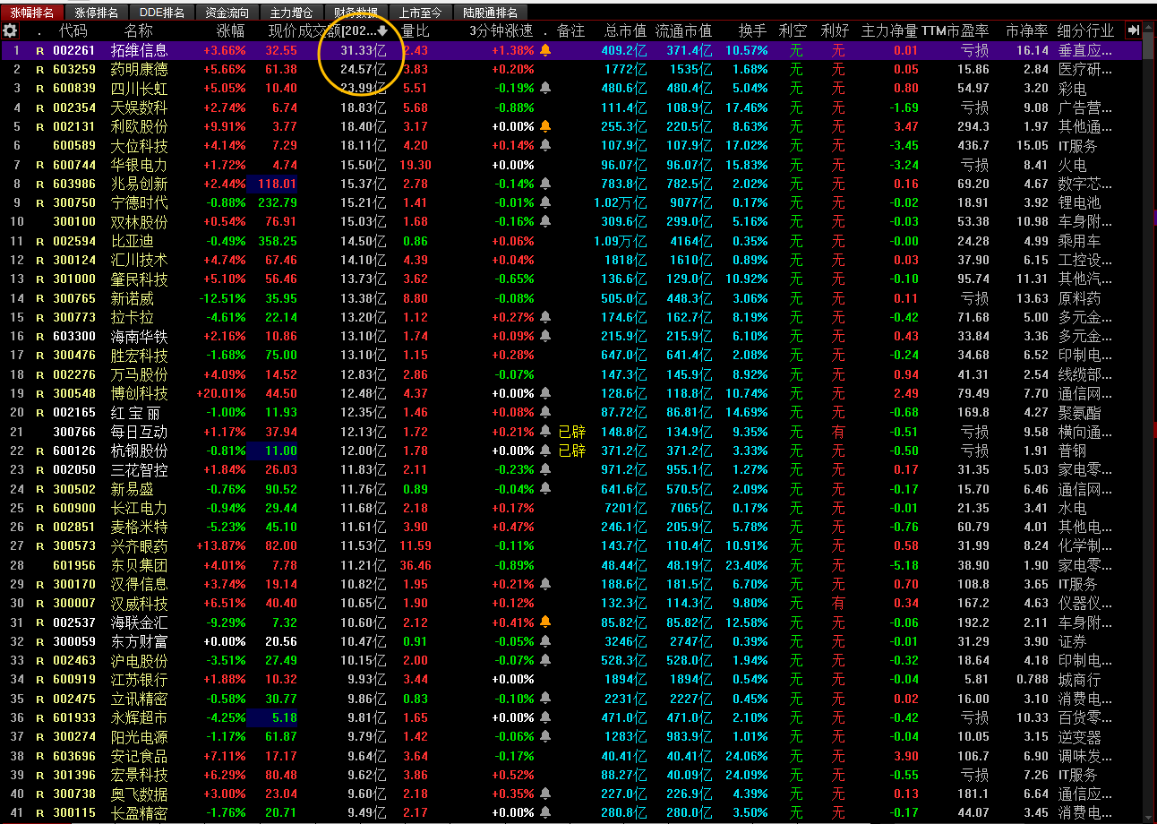Screen dimensions: 1157x824
Task: Click the alert bell for 奥飞数据
Action: point(545,794)
